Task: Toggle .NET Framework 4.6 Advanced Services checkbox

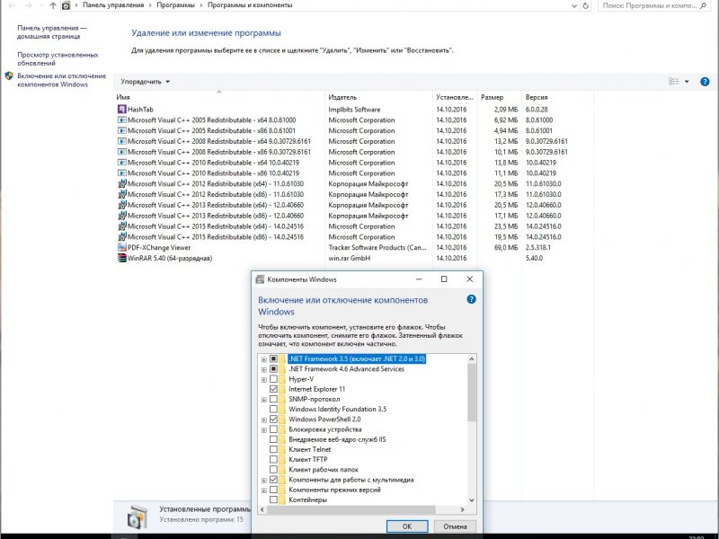Action: pos(273,368)
